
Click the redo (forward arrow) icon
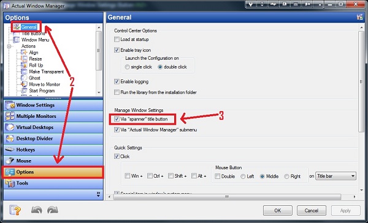(52, 210)
